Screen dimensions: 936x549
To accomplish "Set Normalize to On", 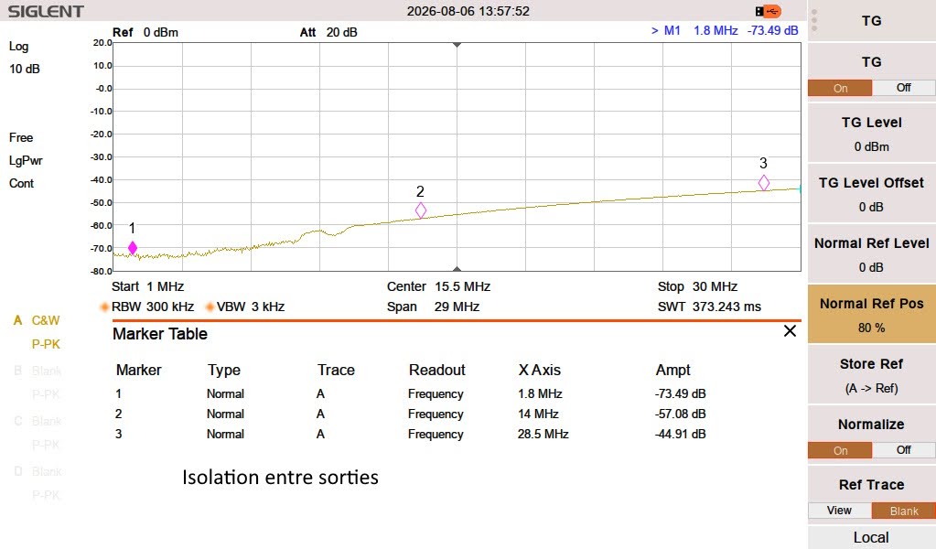I will tap(840, 450).
